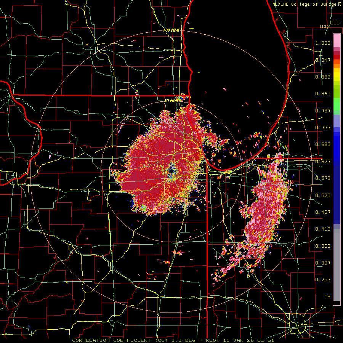
Task: Click the DCC label above the color scale
Action: pyautogui.click(x=335, y=23)
